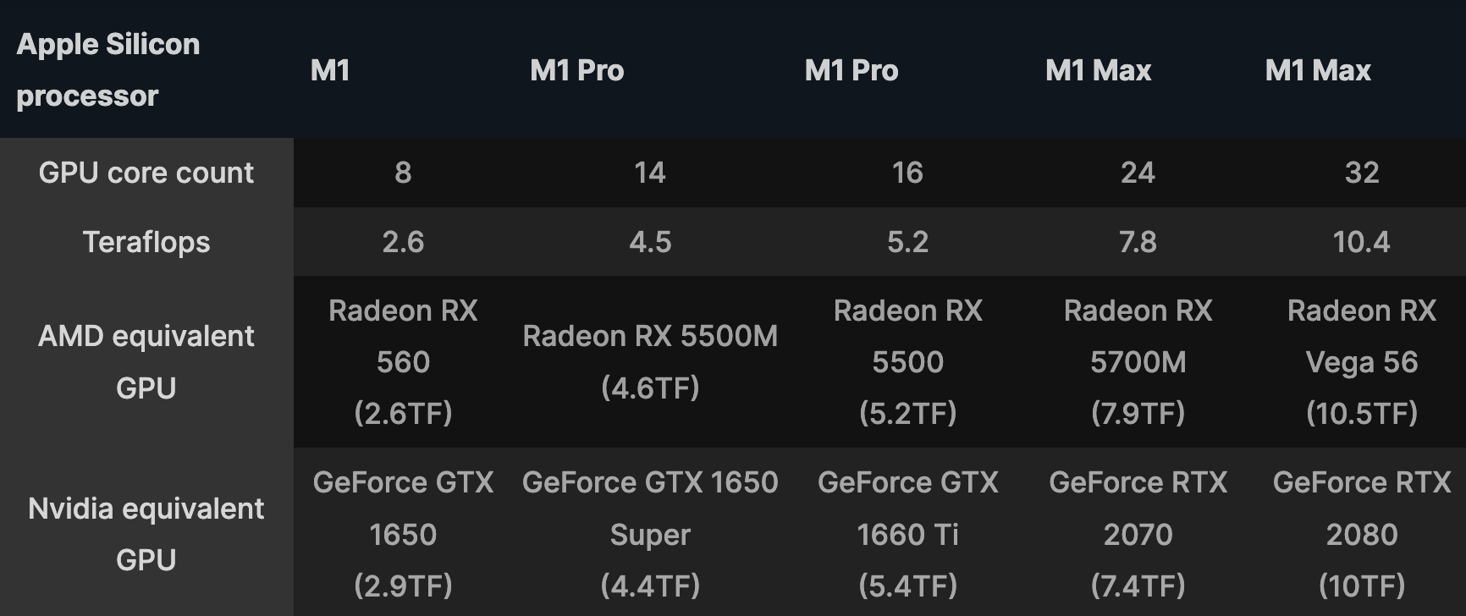Click the first M1 column header
Screen dimensions: 1466x616
coord(330,70)
